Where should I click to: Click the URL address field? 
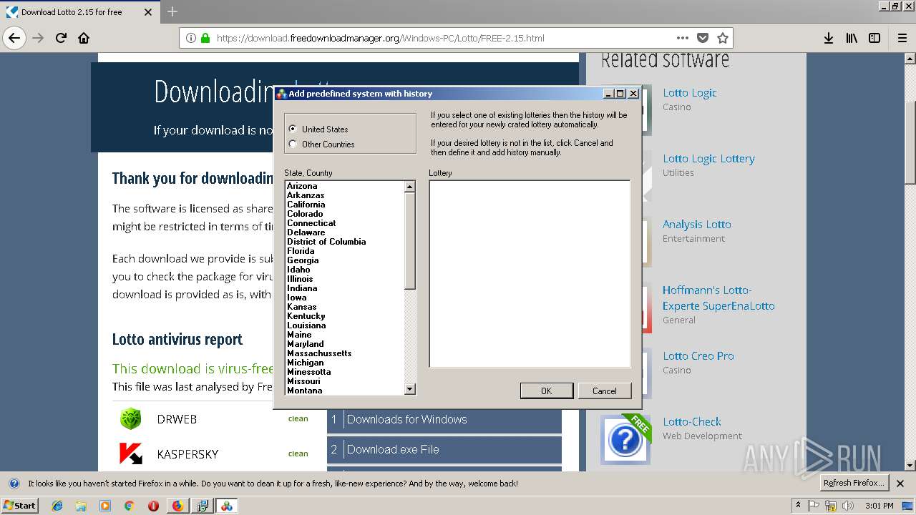coord(444,38)
